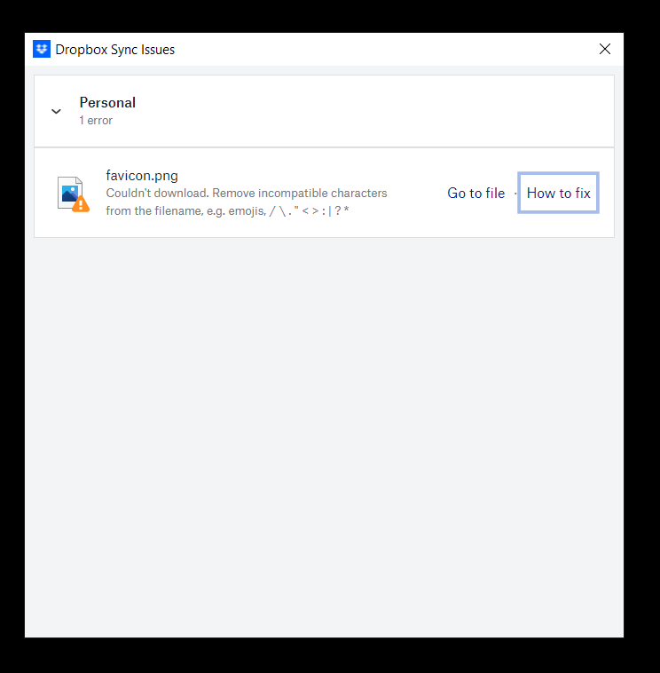Click the dot separator between the two links

[x=515, y=194]
